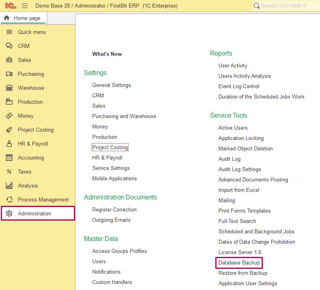Viewport: 320px width, 290px height.
Task: Click the Project Costing rocket icon
Action: [9, 130]
